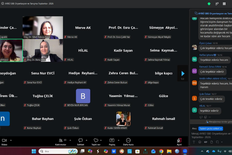Click the Ayrıl leave meeting button
The width and height of the screenshot is (232, 155).
pos(179,142)
